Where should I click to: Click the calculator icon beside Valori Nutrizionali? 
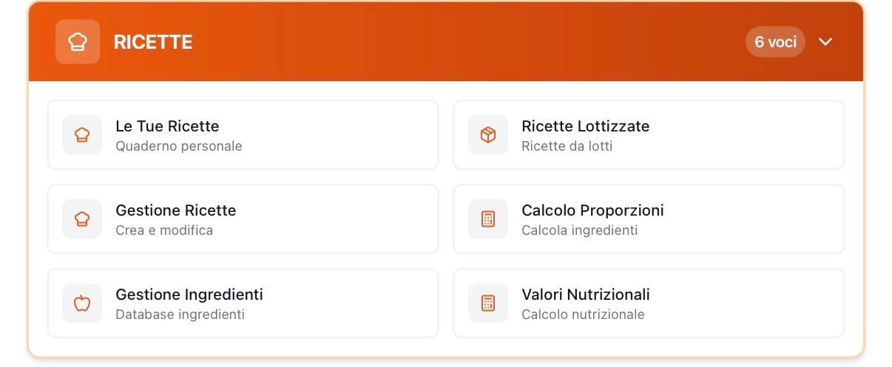[488, 303]
